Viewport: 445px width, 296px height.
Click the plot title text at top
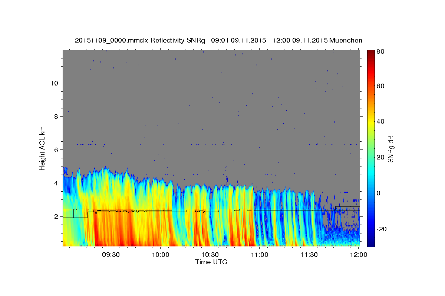coord(218,40)
